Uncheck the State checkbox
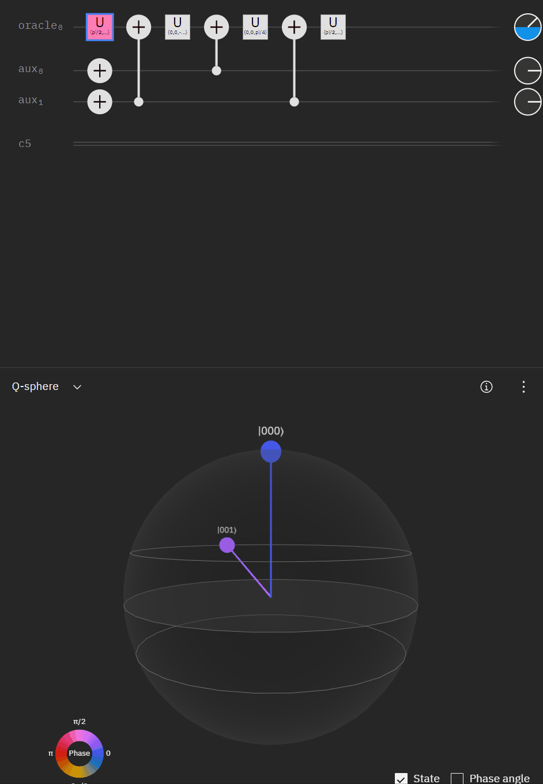This screenshot has height=784, width=543. point(401,779)
